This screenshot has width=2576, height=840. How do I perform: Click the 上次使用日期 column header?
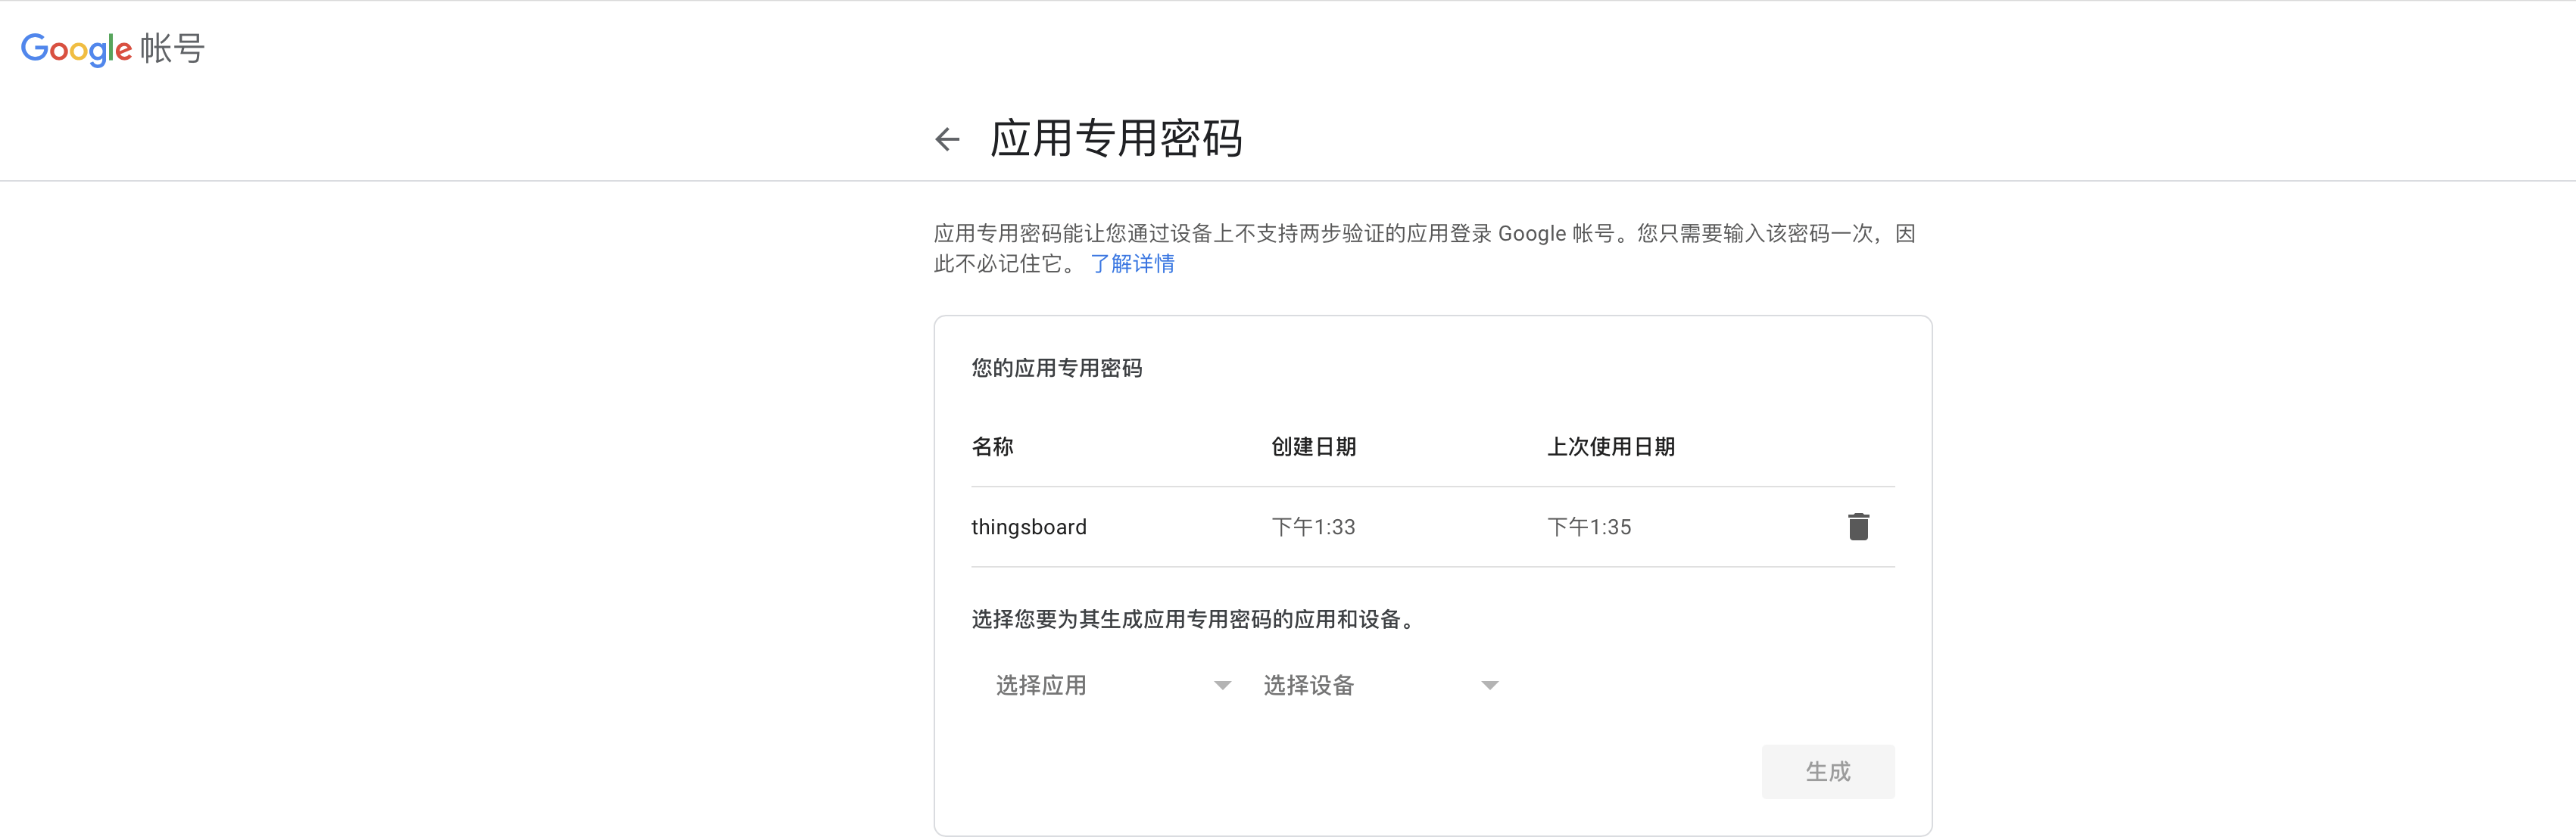[1610, 447]
